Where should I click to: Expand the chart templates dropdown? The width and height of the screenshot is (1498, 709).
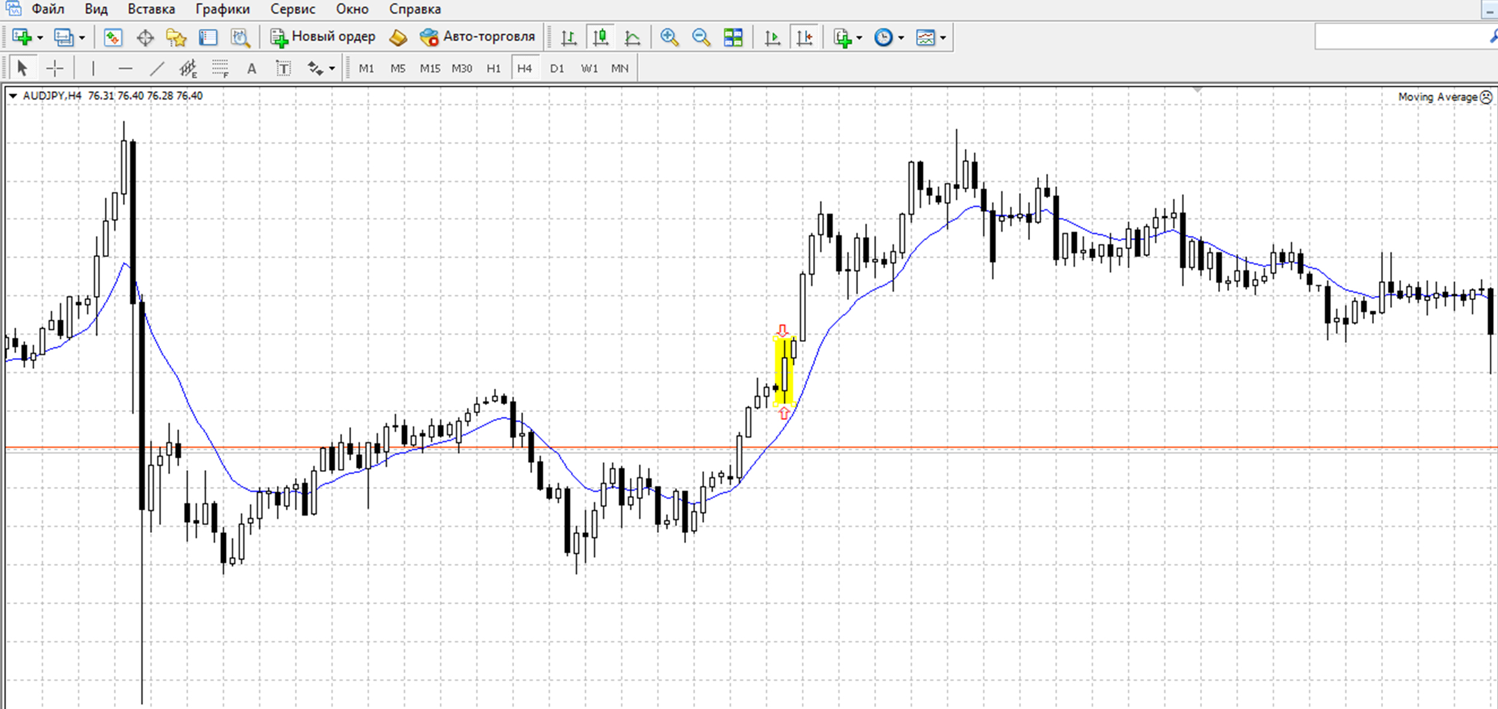(943, 38)
